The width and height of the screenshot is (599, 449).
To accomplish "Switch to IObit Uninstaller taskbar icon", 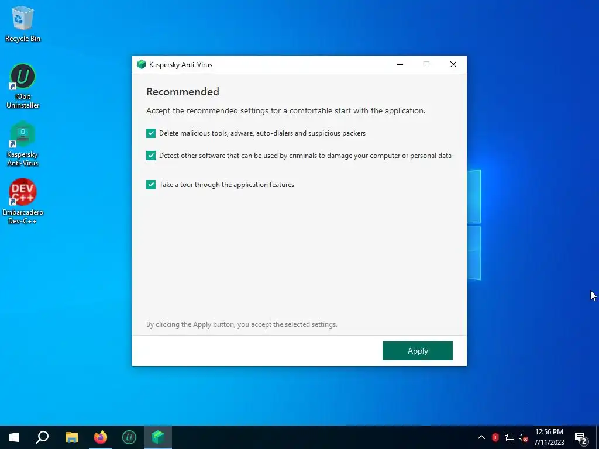I will pos(129,437).
